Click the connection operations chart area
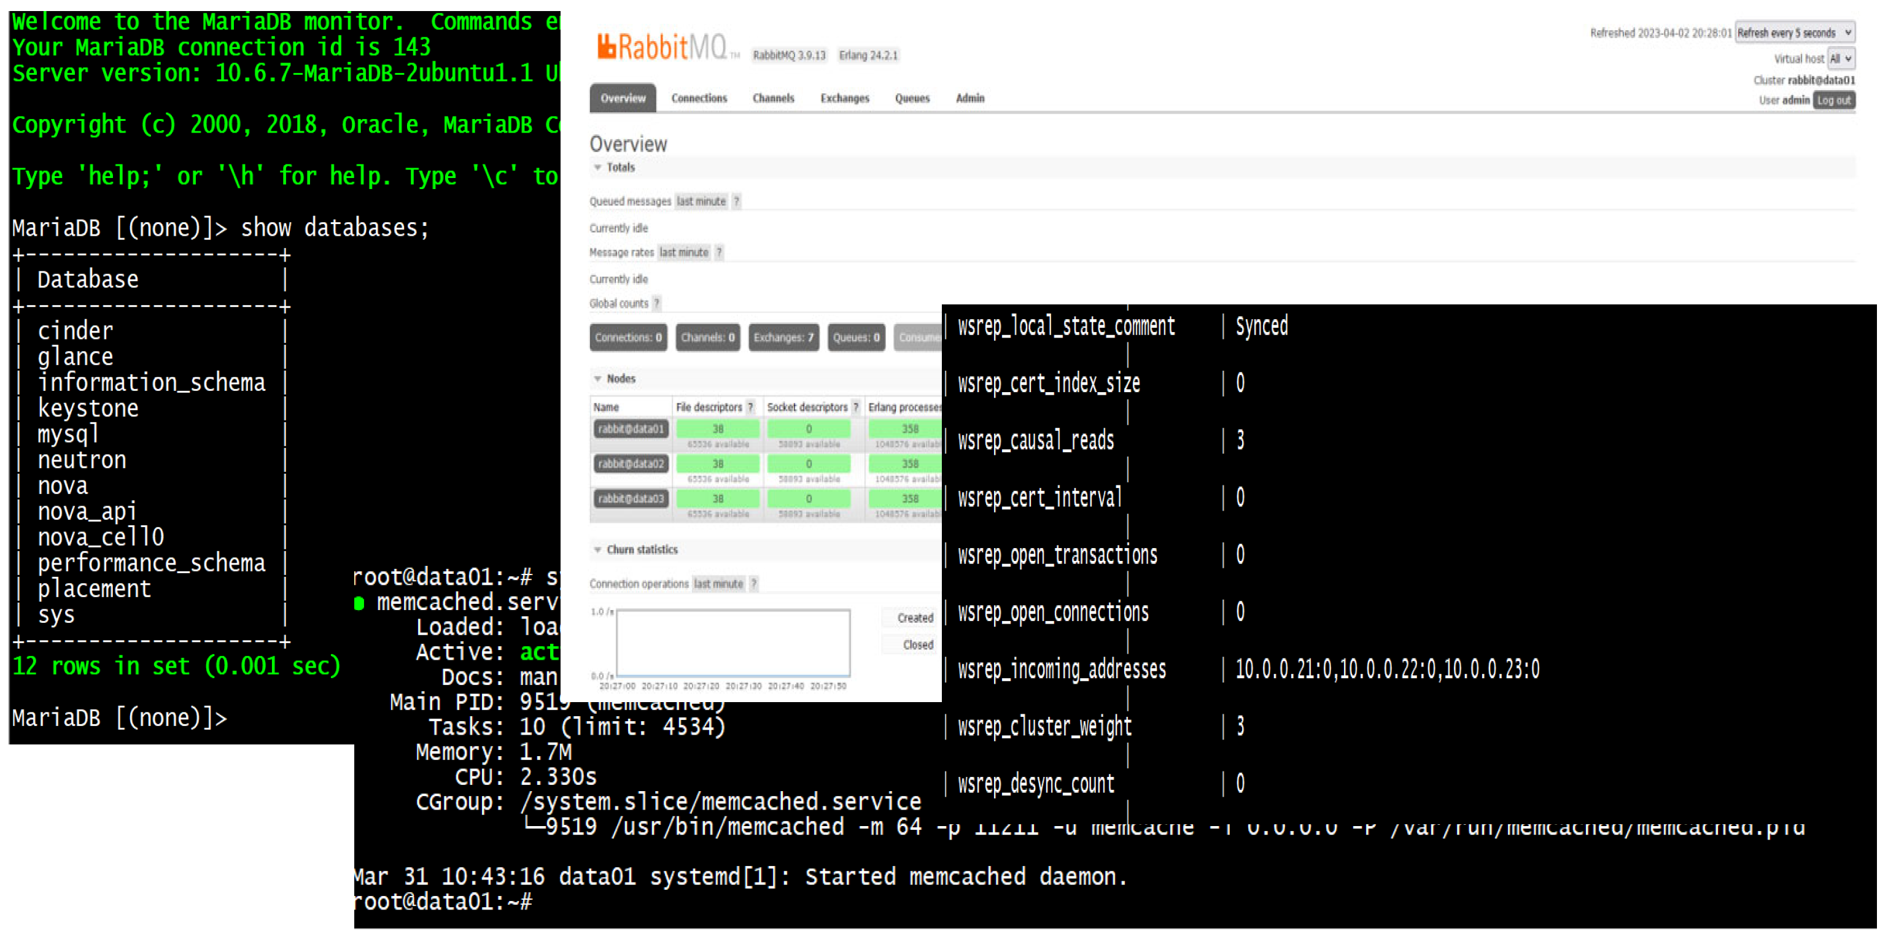 coord(733,643)
